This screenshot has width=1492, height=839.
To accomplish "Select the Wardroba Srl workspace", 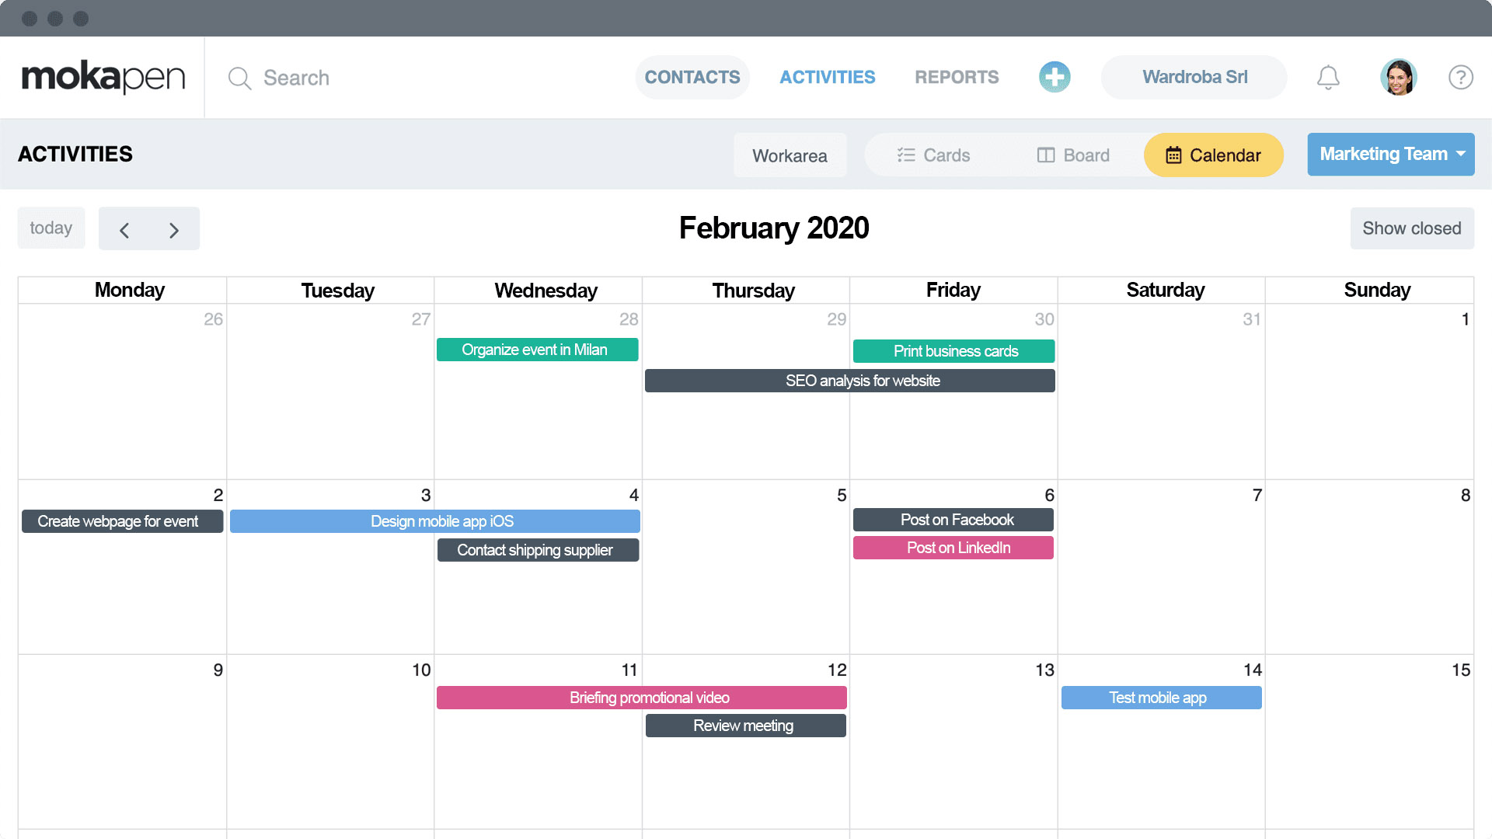I will 1194,77.
